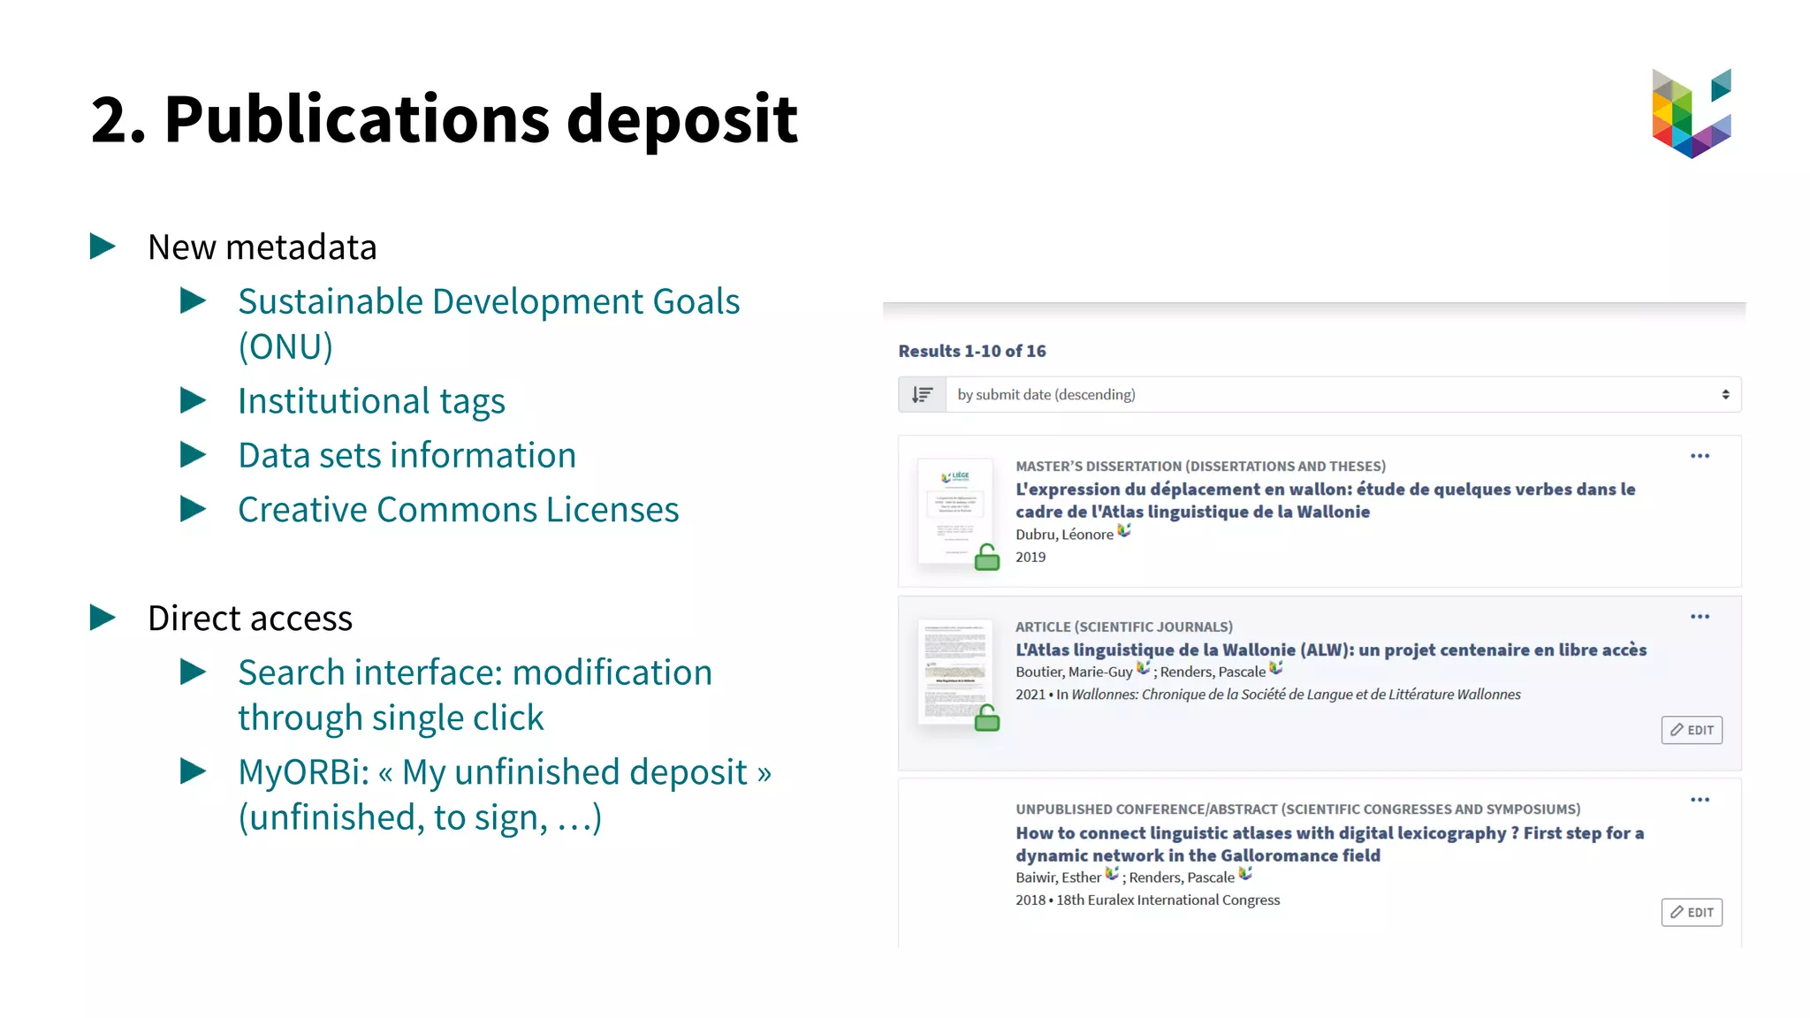This screenshot has height=1018, width=1810.
Task: Click the author name 'Dubru, Léonore'
Action: click(1064, 535)
